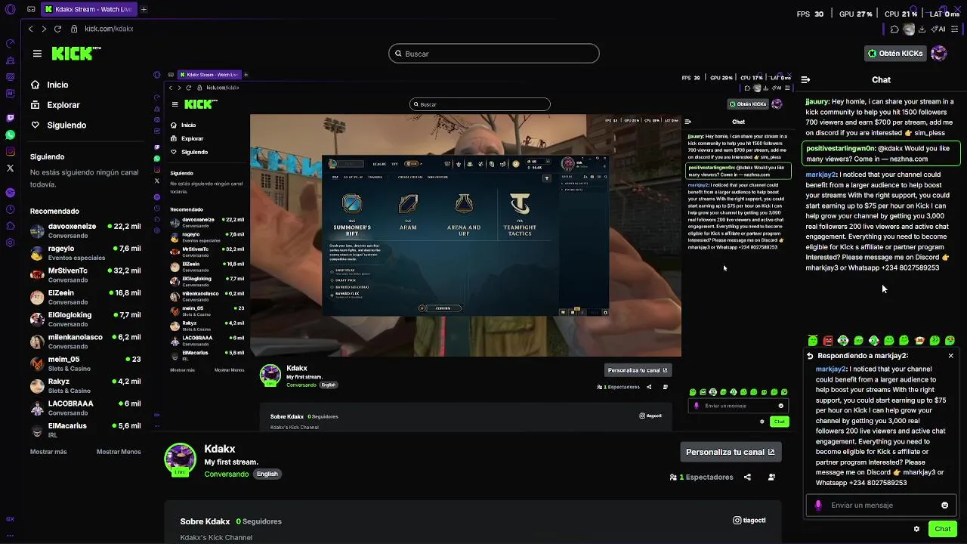The image size is (967, 544).
Task: Click the English language tag
Action: tap(267, 474)
